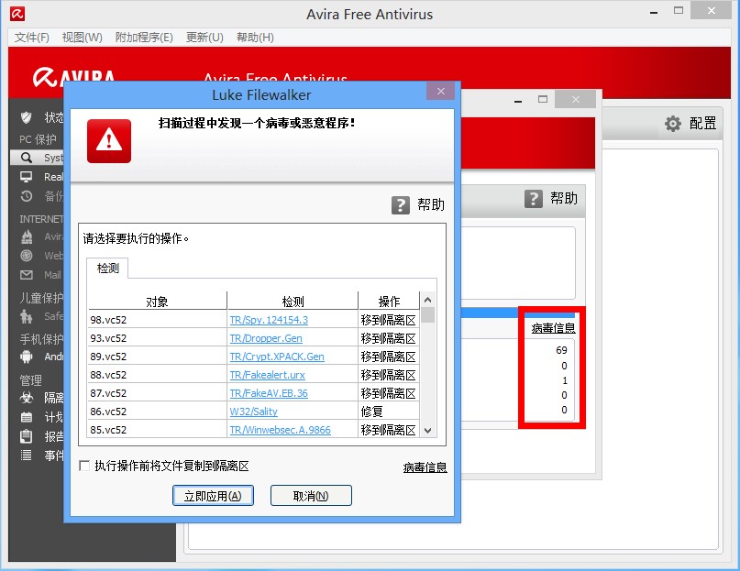Open action dropdown for 93.vc52 row
This screenshot has width=740, height=571.
pyautogui.click(x=389, y=338)
